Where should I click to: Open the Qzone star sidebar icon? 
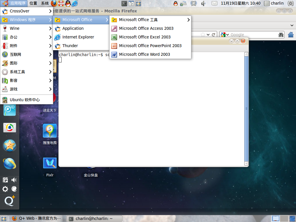pos(10,146)
